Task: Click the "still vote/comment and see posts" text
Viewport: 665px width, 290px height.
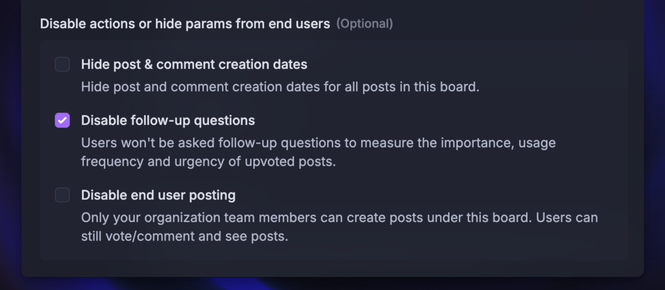Action: 185,236
